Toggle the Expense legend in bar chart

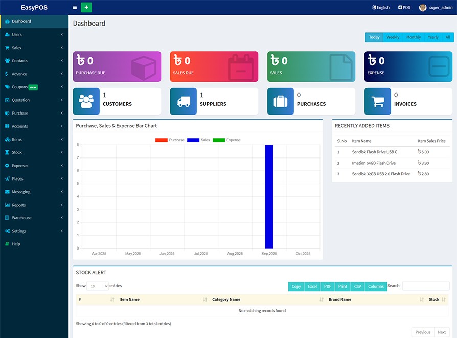pyautogui.click(x=226, y=140)
